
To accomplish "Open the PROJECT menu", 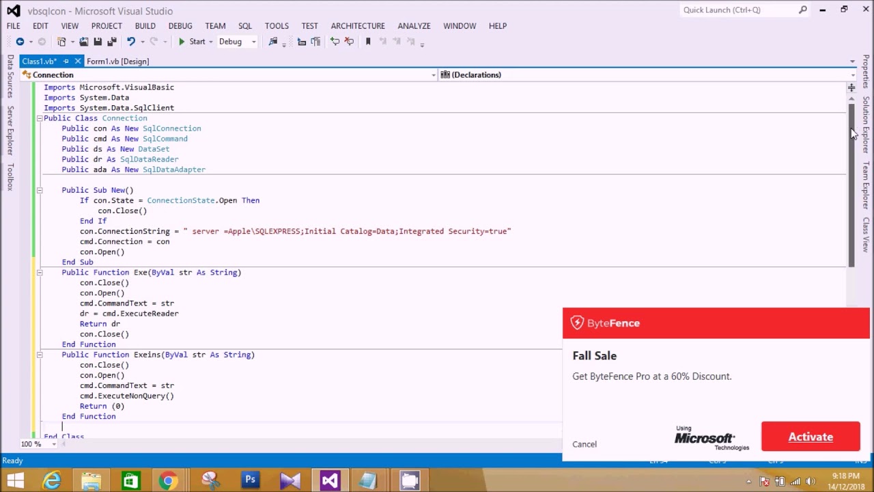I will tap(107, 26).
